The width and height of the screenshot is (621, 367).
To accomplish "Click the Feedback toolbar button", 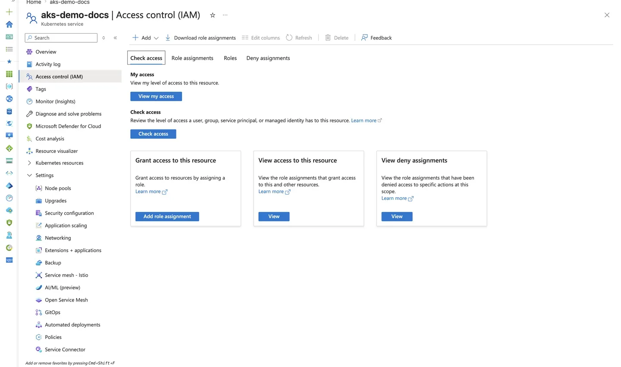I will pos(376,38).
